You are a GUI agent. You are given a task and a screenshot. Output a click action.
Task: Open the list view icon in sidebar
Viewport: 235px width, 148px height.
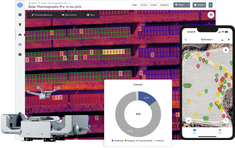tap(20, 44)
